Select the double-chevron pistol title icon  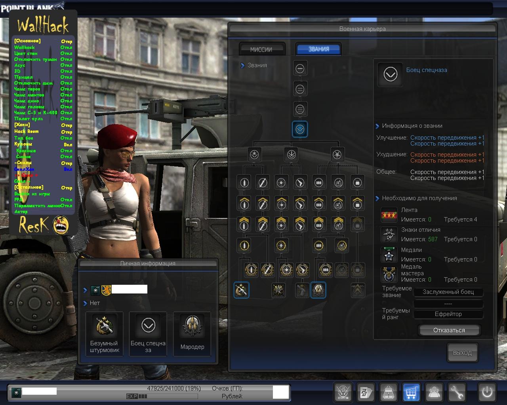pos(300,224)
